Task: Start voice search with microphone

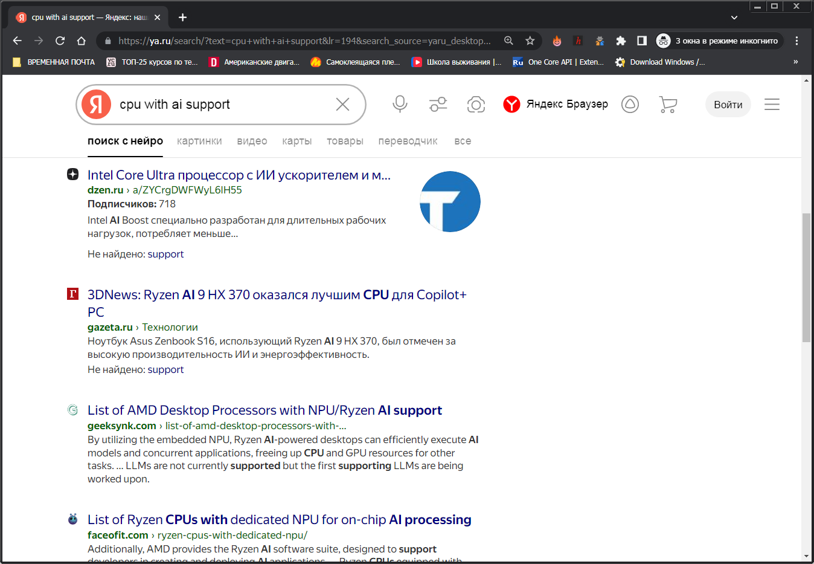Action: click(x=400, y=105)
